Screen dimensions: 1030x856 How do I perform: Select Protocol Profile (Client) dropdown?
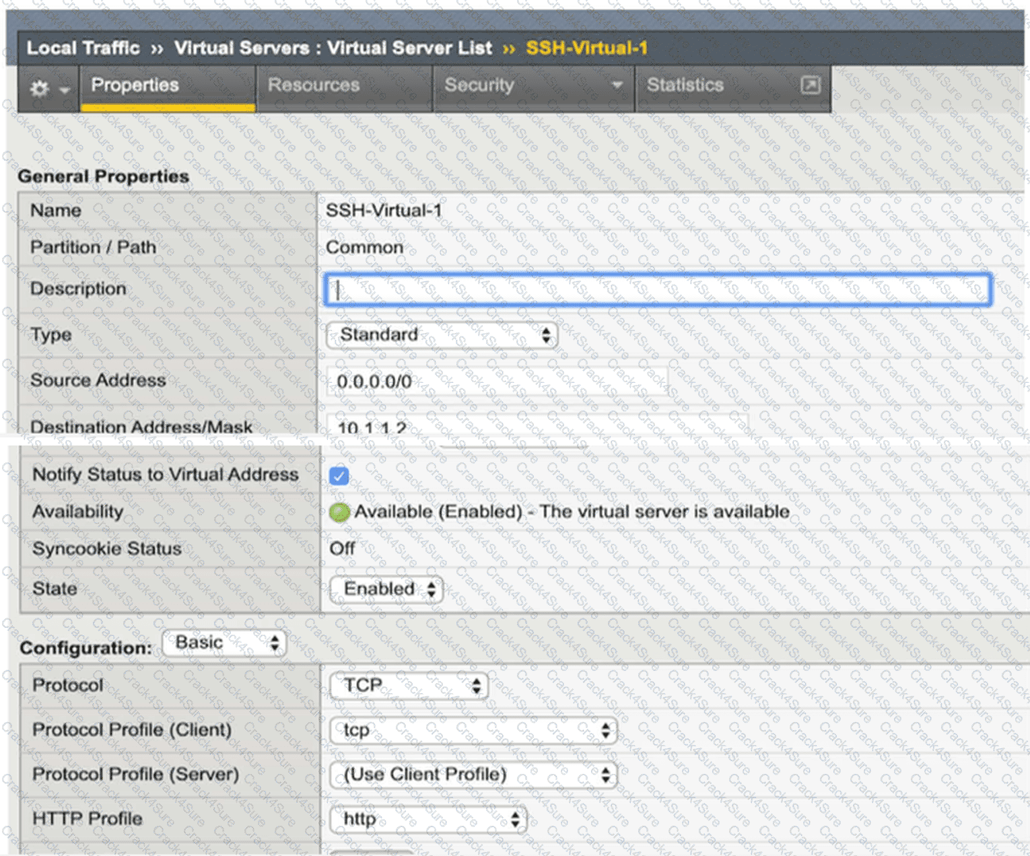point(473,730)
